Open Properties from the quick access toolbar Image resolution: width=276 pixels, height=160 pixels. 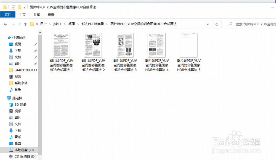point(13,7)
